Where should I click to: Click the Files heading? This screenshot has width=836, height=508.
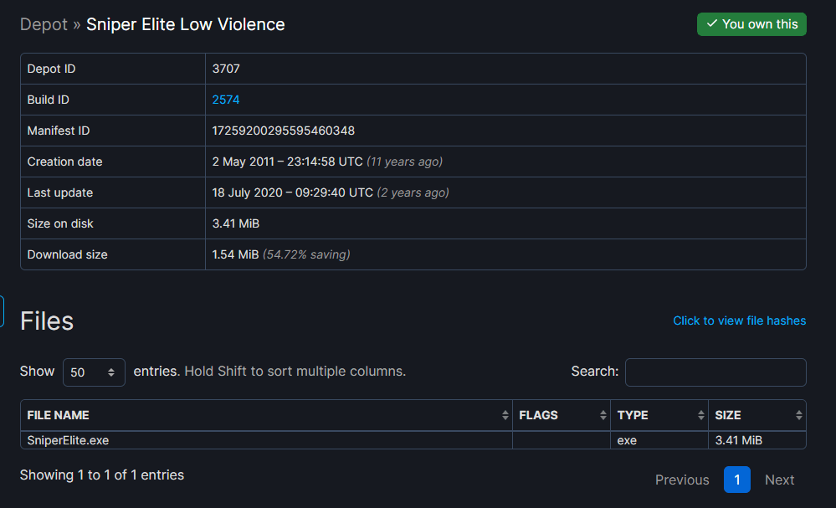(x=47, y=321)
